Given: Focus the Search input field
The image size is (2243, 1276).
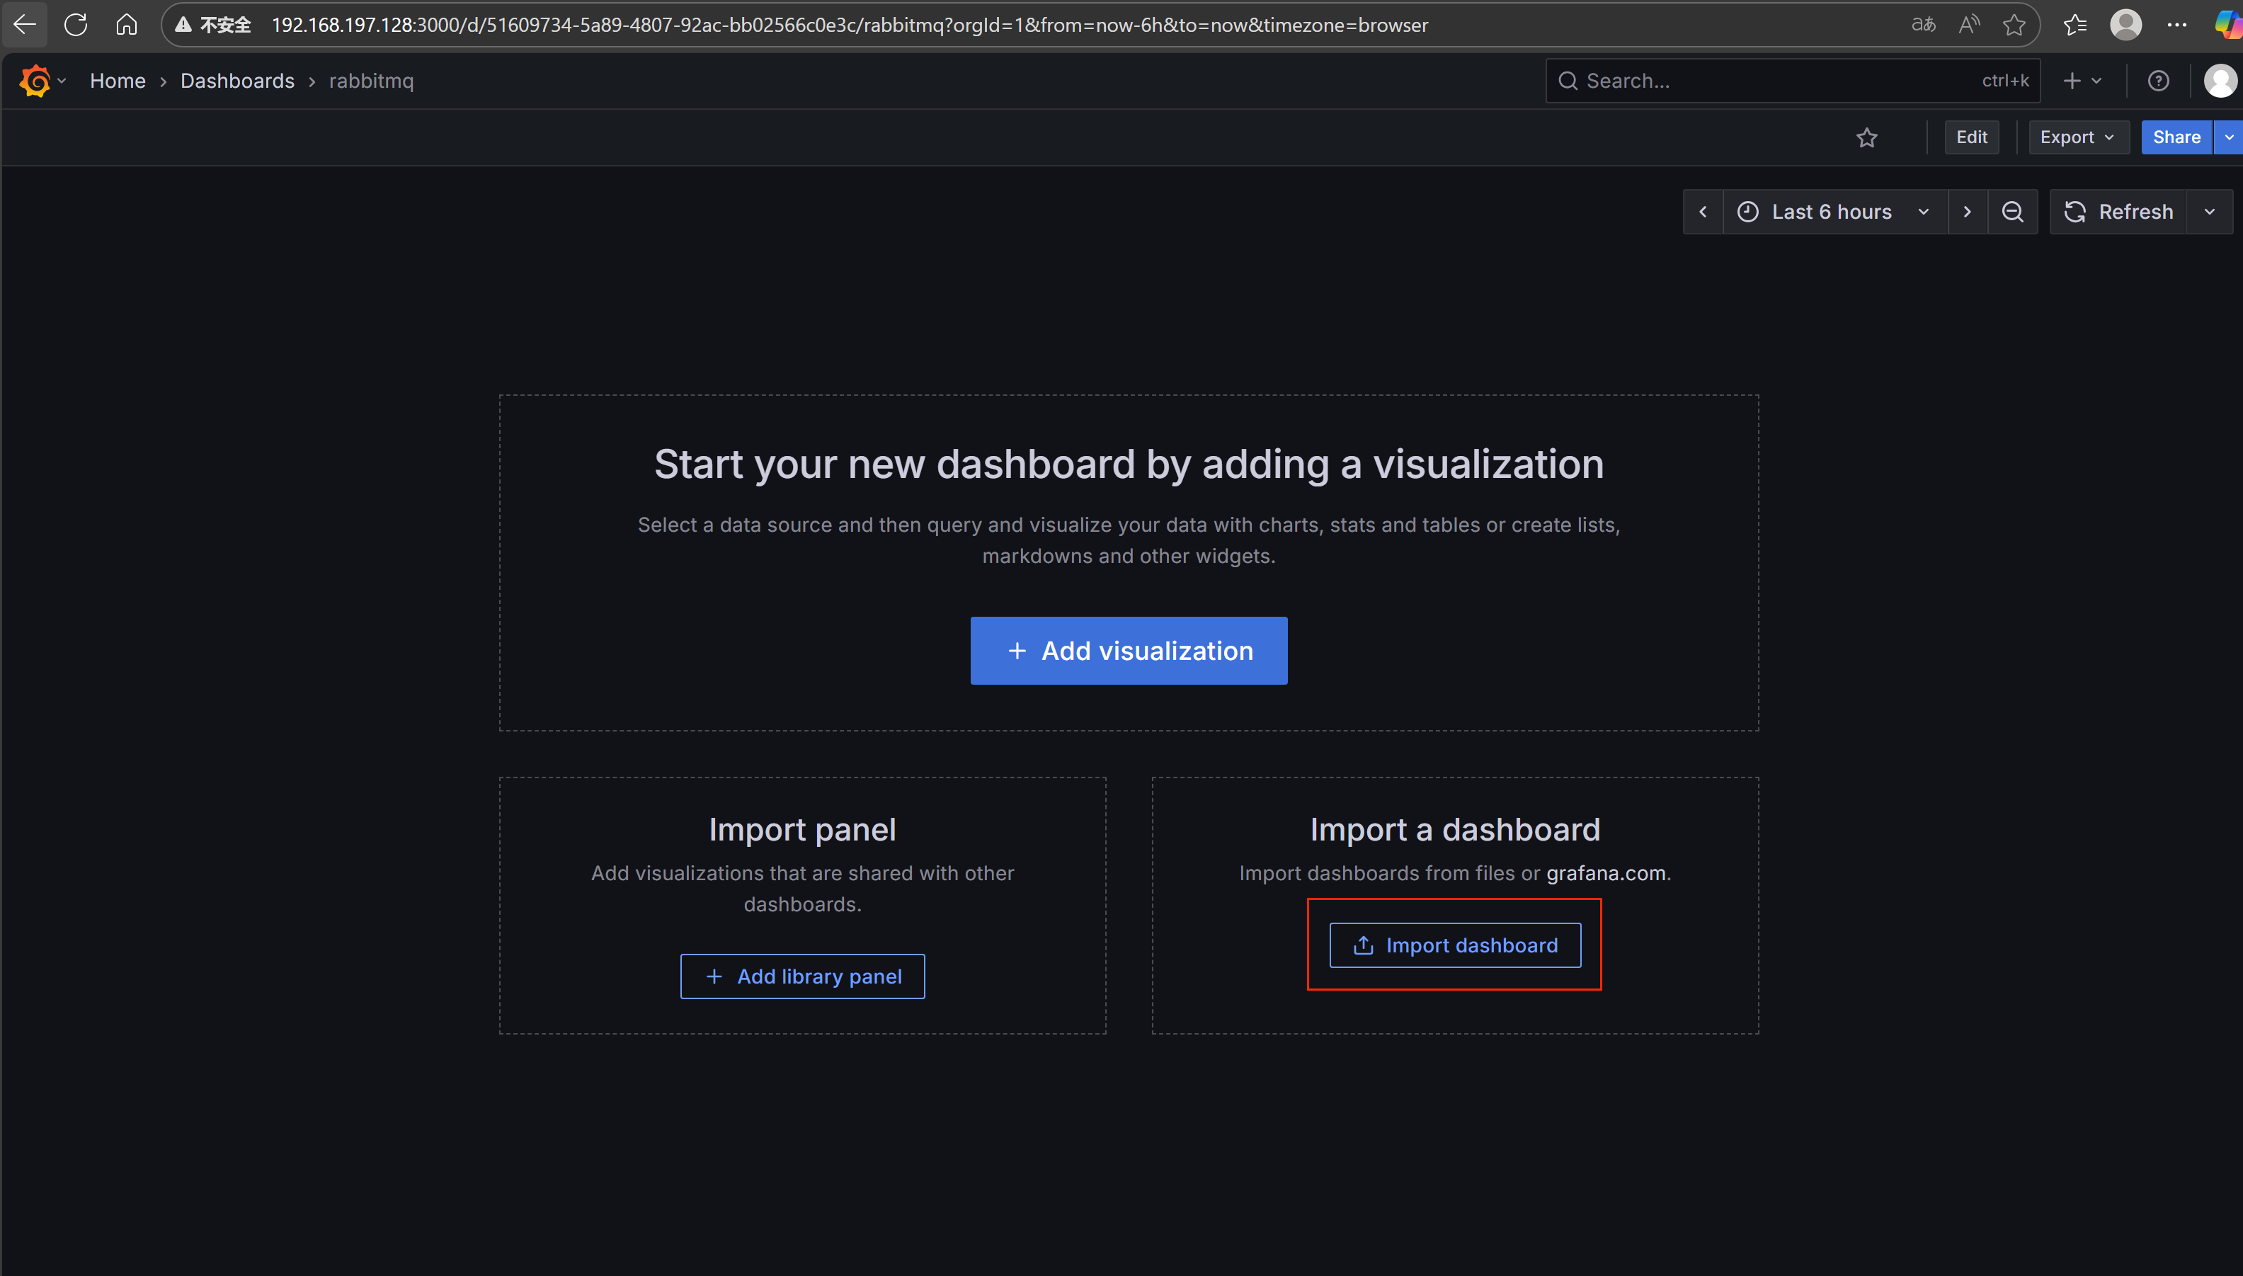Looking at the screenshot, I should pos(1779,81).
